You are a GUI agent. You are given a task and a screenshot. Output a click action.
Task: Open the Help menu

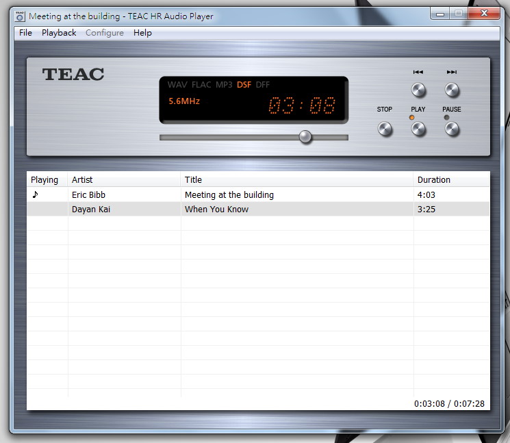coord(142,33)
